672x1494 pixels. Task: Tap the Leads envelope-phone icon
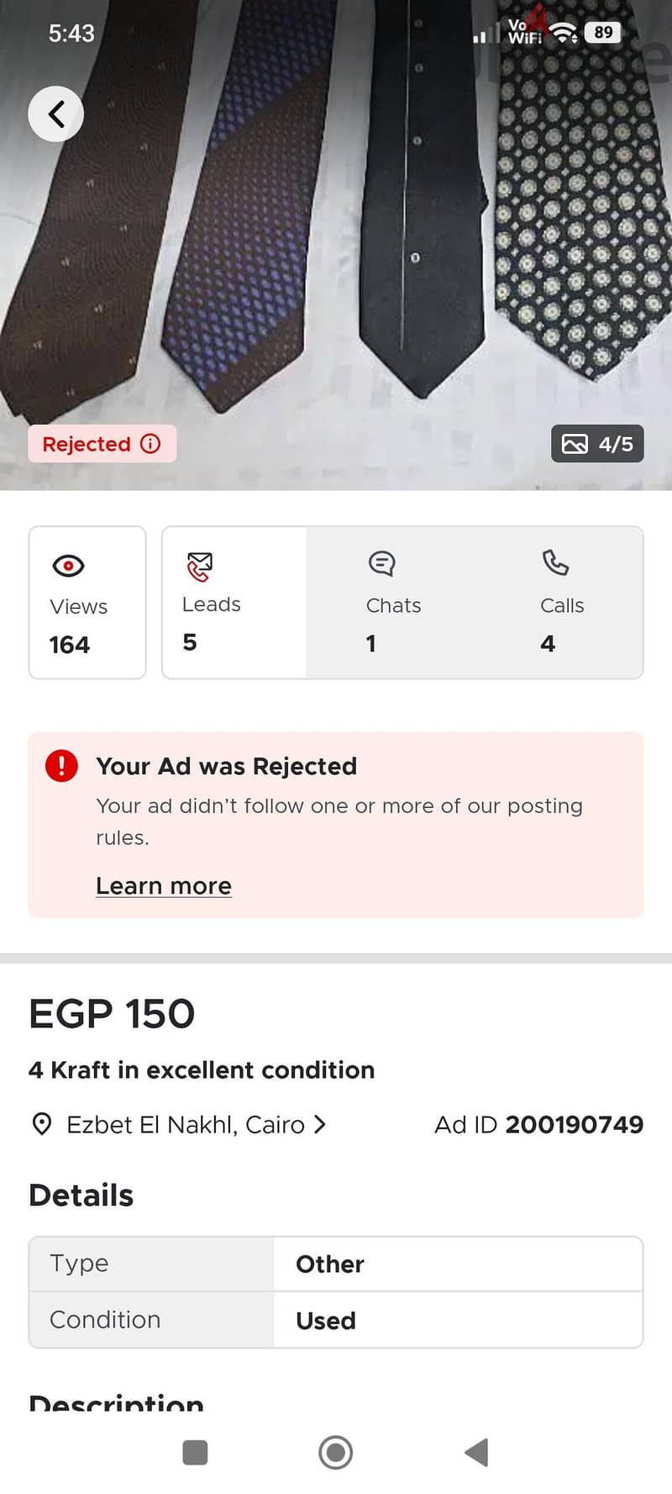tap(199, 567)
